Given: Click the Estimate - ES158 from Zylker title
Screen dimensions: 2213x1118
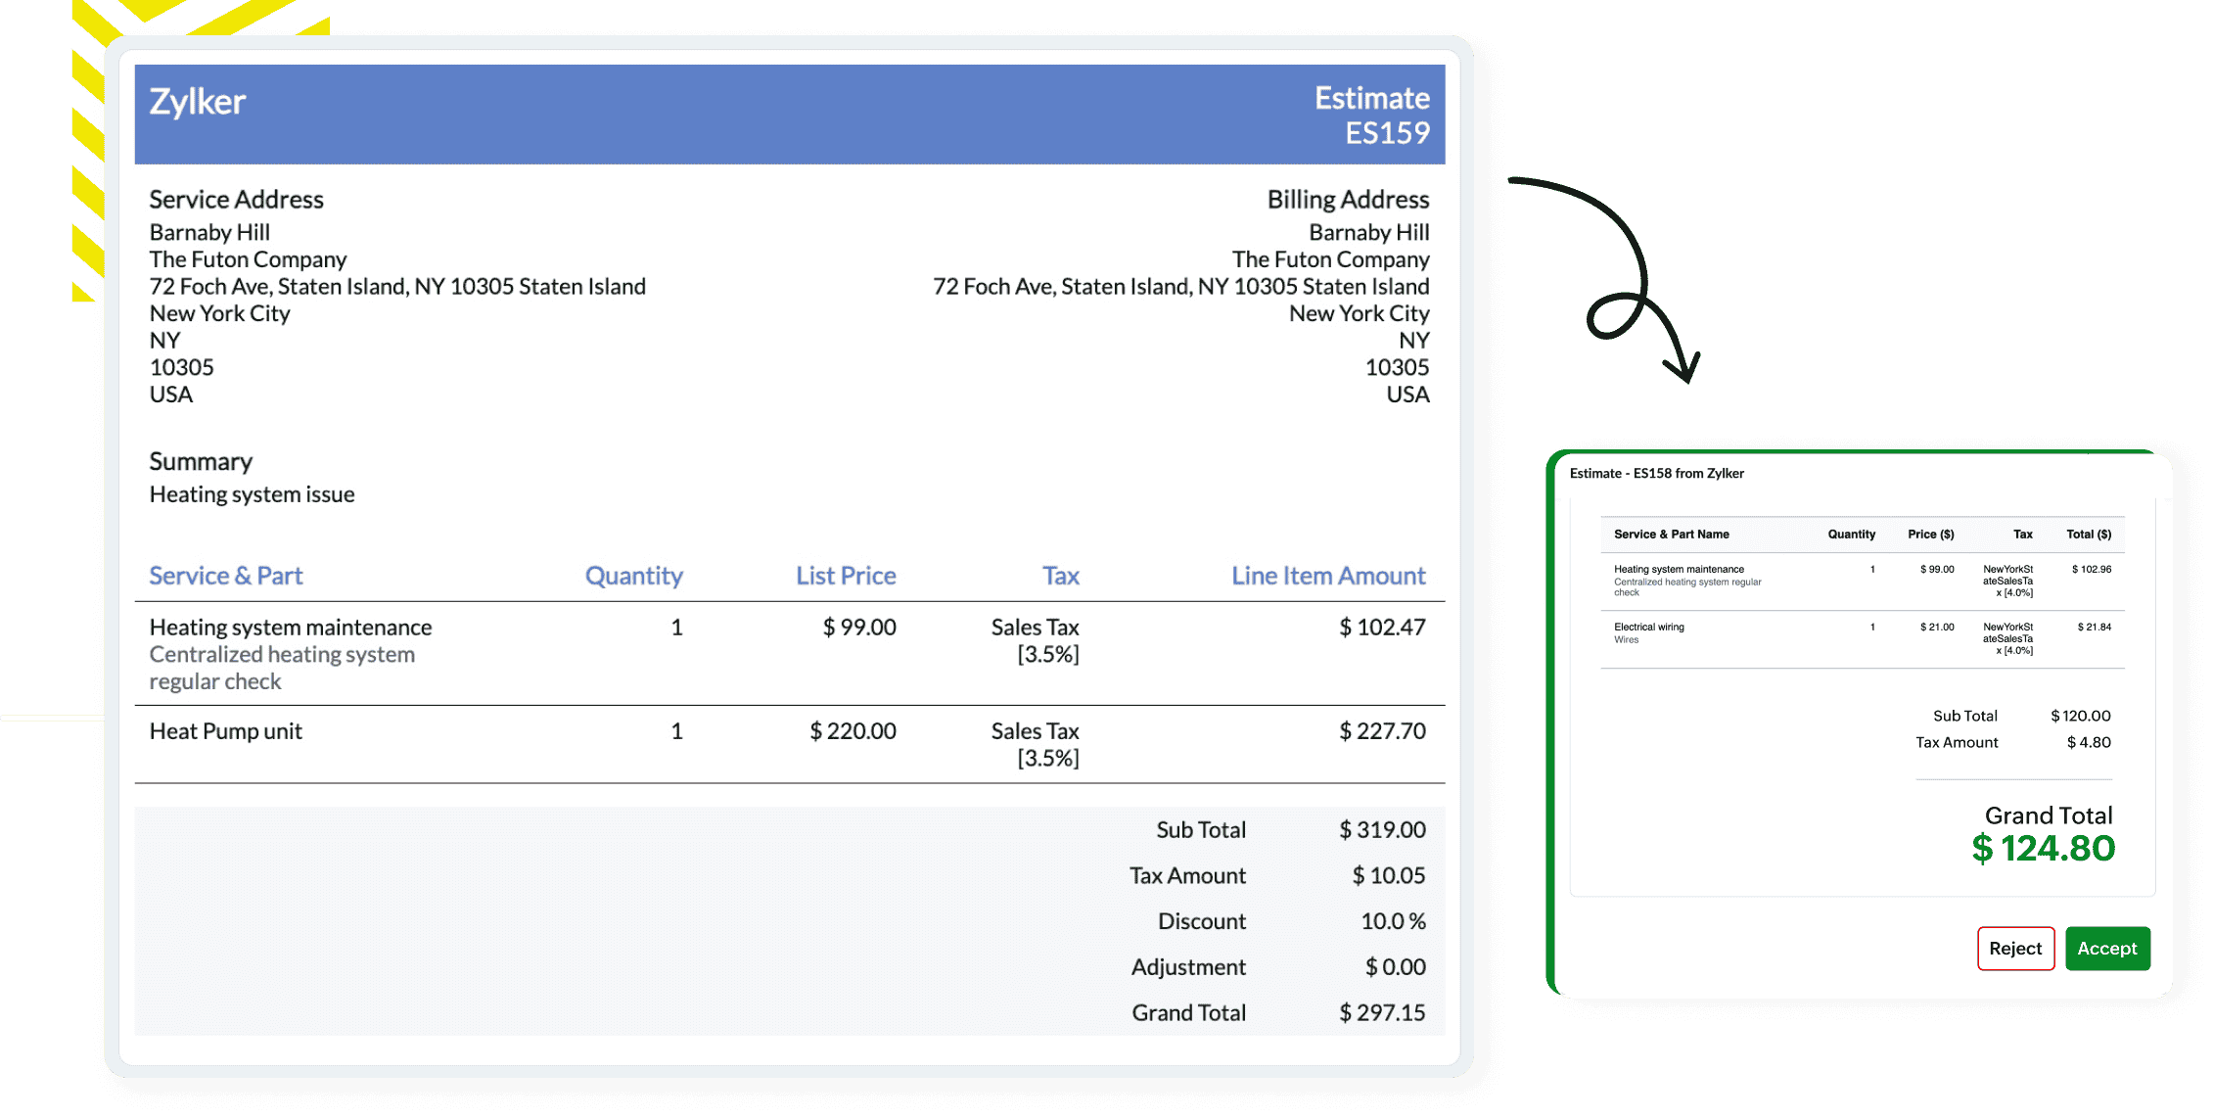Looking at the screenshot, I should [x=1656, y=473].
